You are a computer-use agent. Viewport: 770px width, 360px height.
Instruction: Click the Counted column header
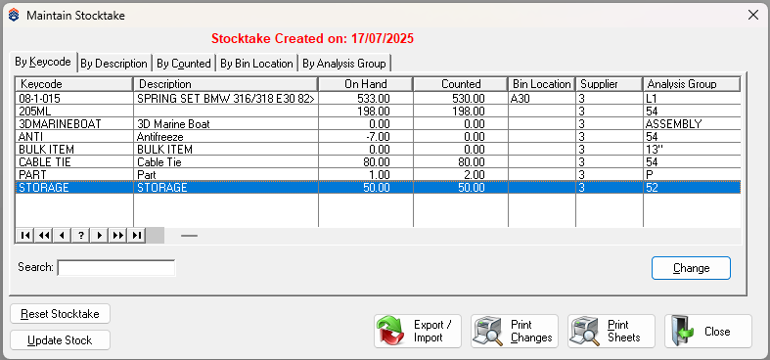461,84
